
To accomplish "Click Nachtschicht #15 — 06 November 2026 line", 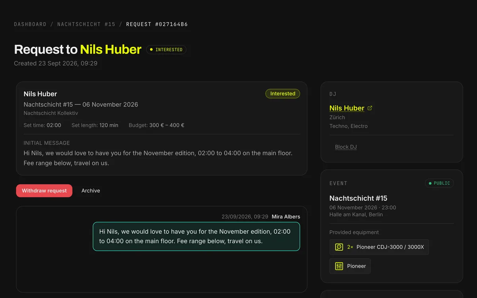I will 81,104.
